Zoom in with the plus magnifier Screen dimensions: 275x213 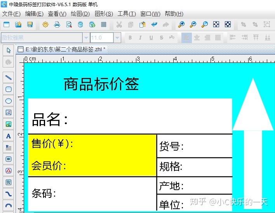181,24
